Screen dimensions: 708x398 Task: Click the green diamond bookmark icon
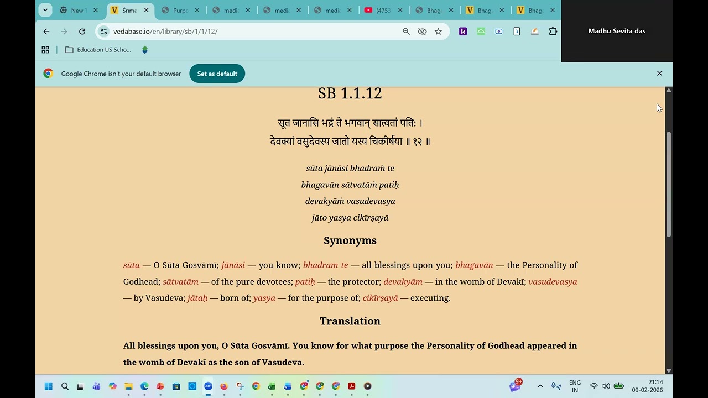(x=145, y=50)
